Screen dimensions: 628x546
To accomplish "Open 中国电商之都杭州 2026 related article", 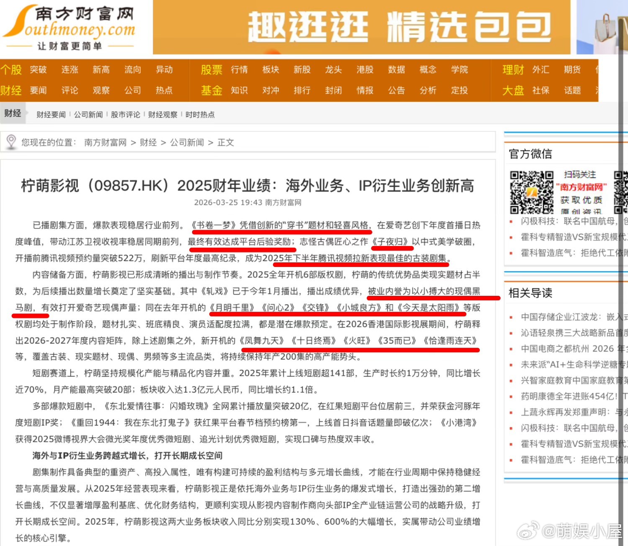I will pyautogui.click(x=574, y=349).
